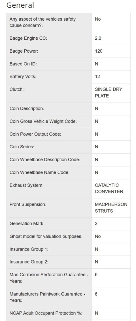This screenshot has width=136, height=321.
Task: Click the MACPHERSON STRUTS suspension value
Action: point(111,207)
